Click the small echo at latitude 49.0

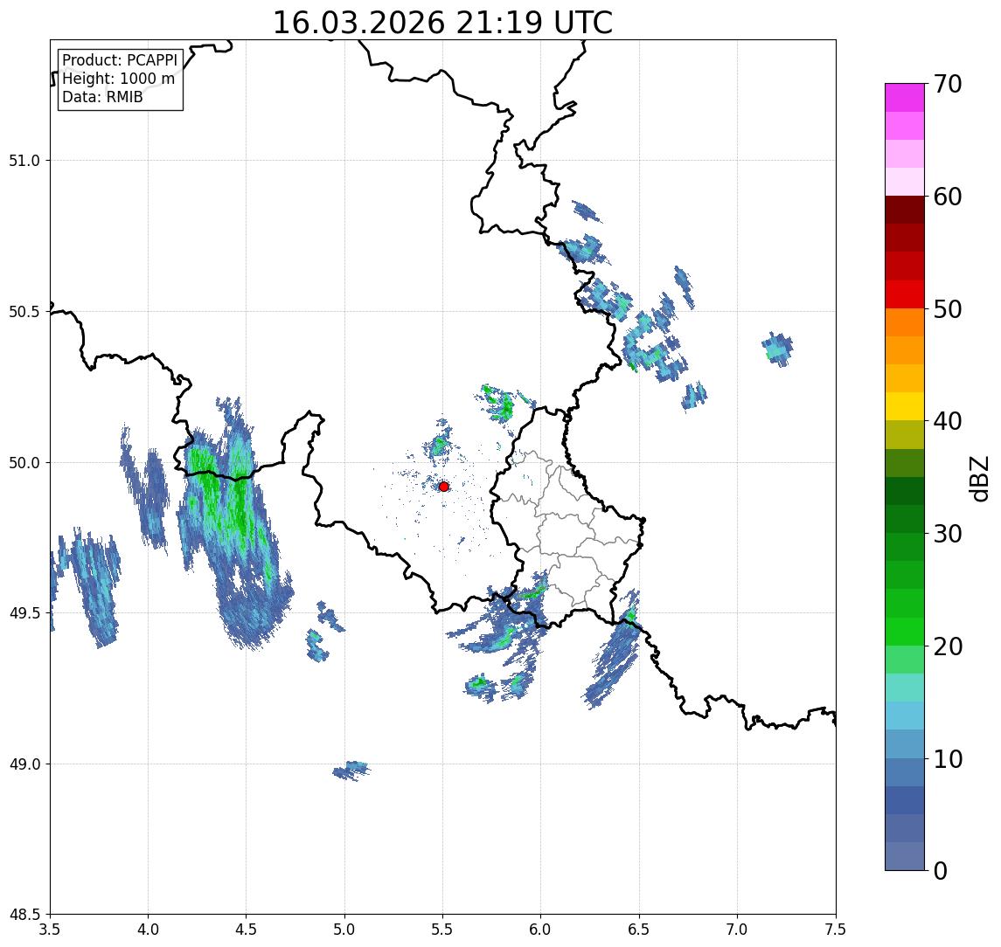coord(351,771)
